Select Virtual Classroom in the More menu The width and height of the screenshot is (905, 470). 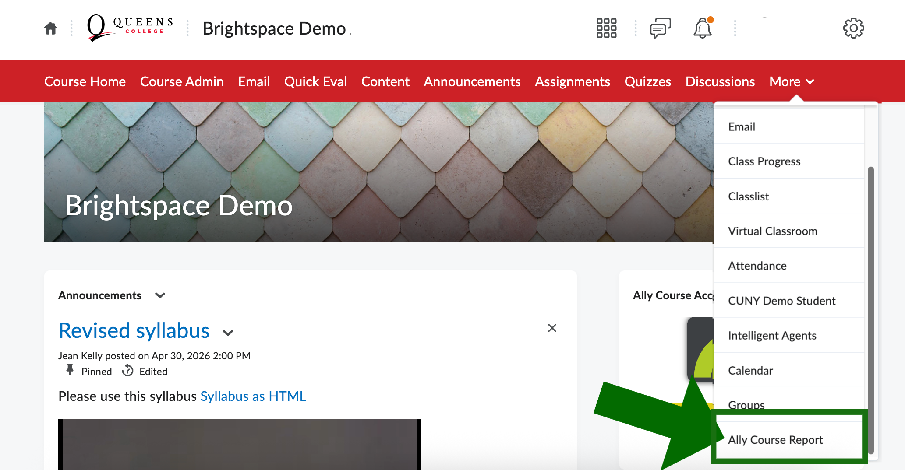point(789,231)
